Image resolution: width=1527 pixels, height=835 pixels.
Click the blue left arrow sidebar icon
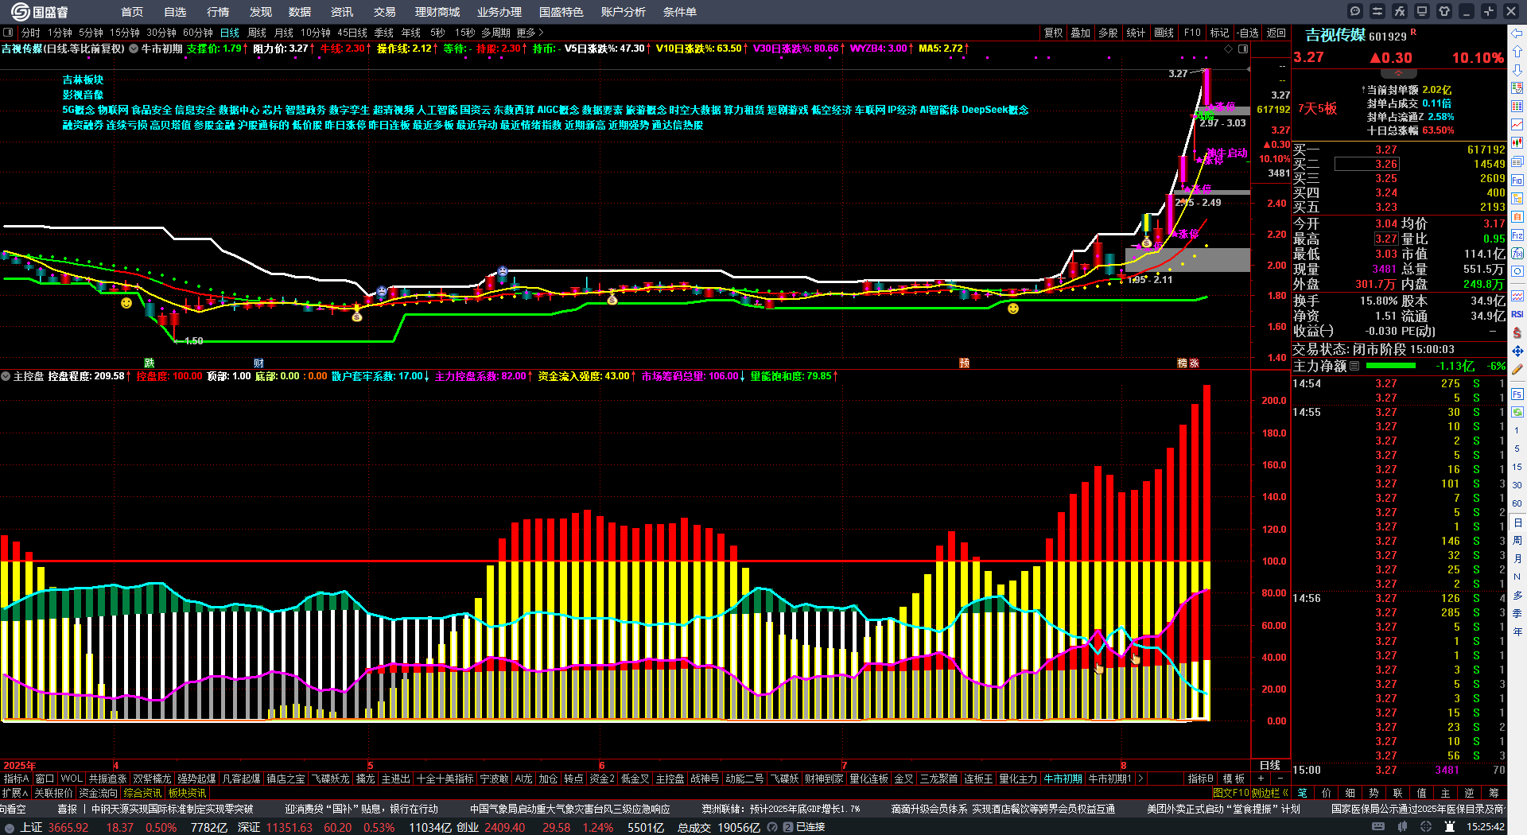[x=1517, y=33]
